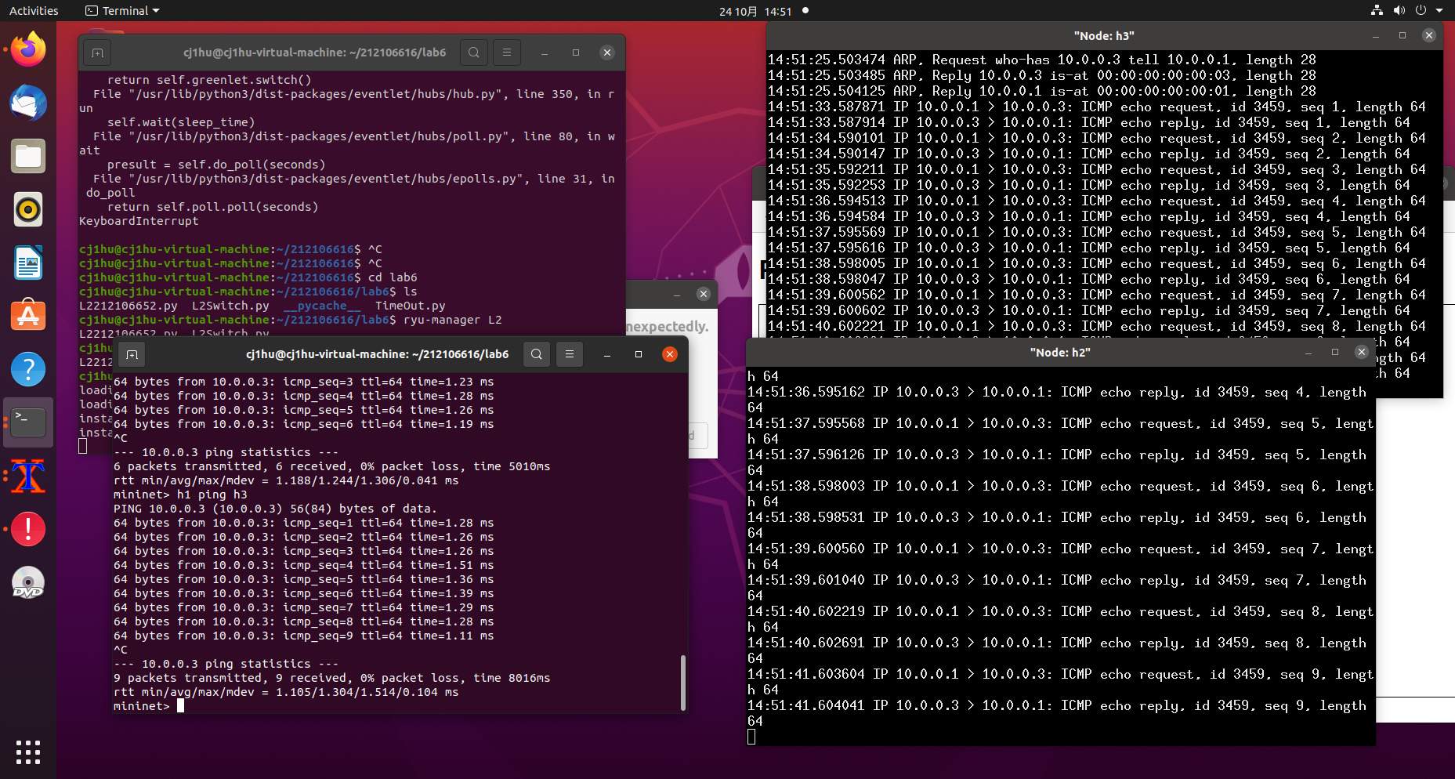The width and height of the screenshot is (1455, 779).
Task: Click 'rtt min/avg/max/mdev = 1.105' line
Action: click(286, 692)
